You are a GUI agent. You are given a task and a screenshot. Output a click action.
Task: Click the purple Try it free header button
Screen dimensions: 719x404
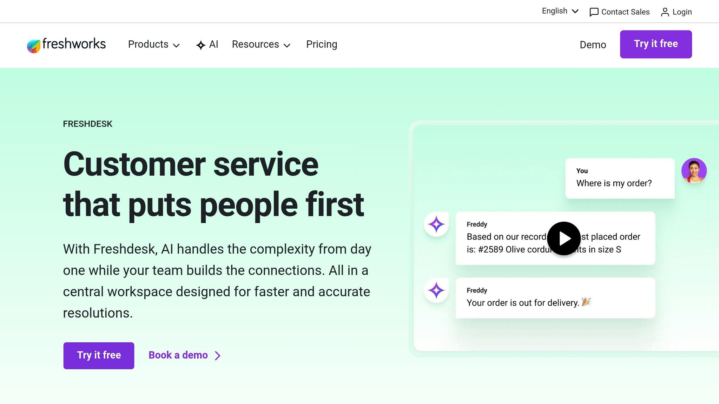tap(655, 44)
